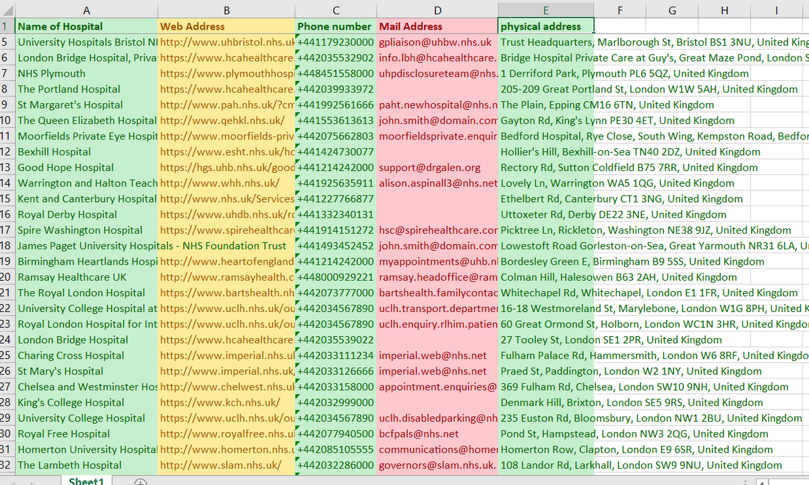Image resolution: width=809 pixels, height=485 pixels.
Task: Select phone number +442077940500
Action: click(x=336, y=434)
